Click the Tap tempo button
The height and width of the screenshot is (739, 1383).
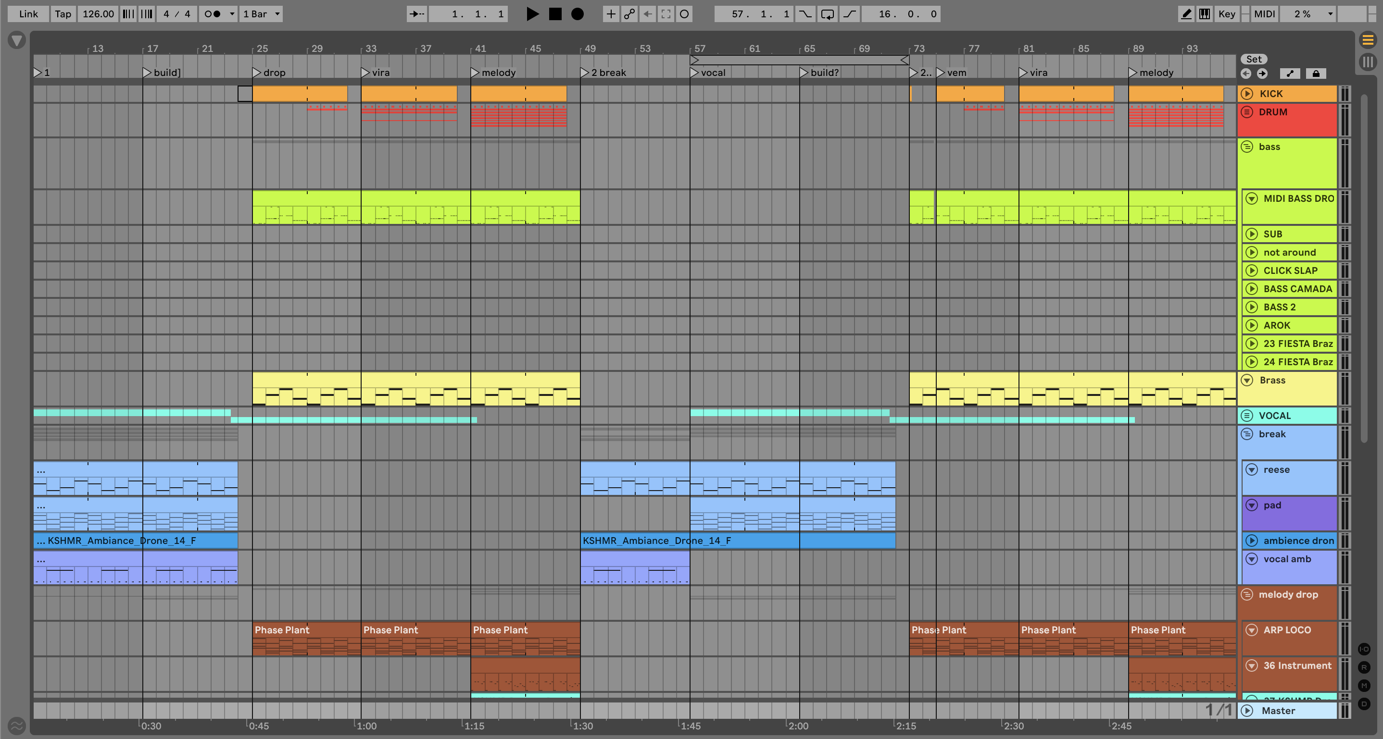63,14
